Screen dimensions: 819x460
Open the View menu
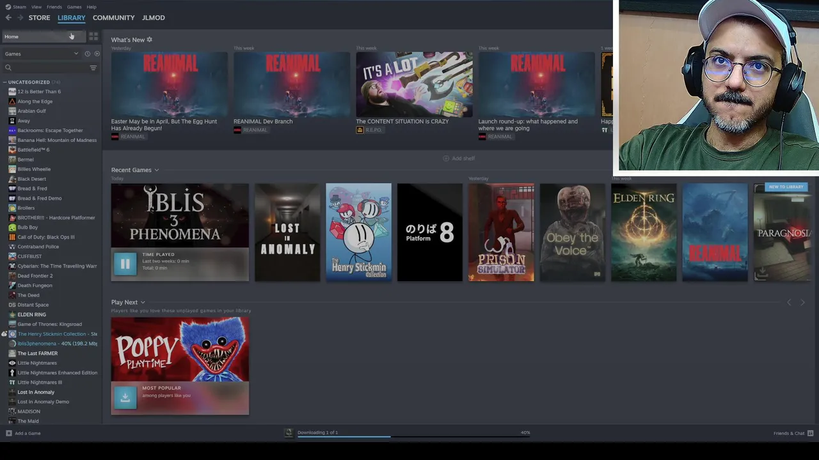point(36,7)
